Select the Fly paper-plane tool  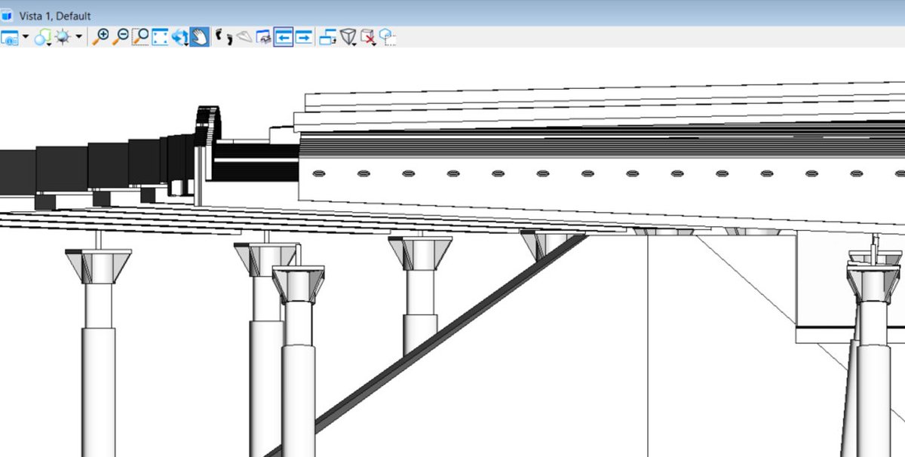[244, 37]
